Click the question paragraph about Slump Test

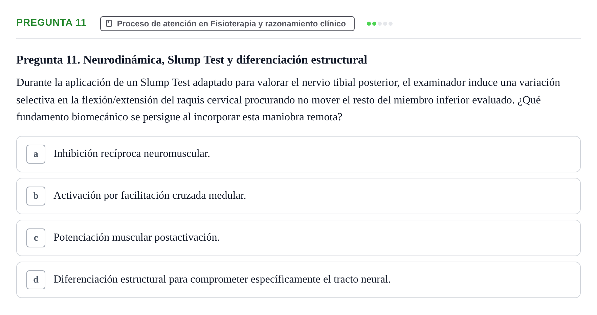288,100
